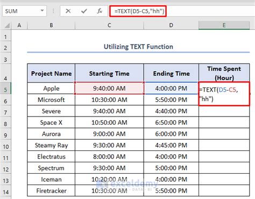Click the 'Starting Time' header cell
Screen dimensions: 255x199
tap(109, 73)
